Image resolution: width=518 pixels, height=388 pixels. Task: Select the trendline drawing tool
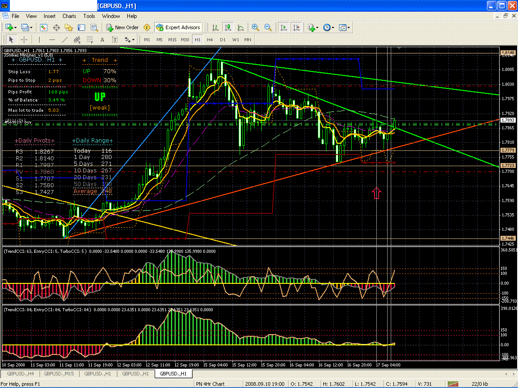pyautogui.click(x=65, y=40)
